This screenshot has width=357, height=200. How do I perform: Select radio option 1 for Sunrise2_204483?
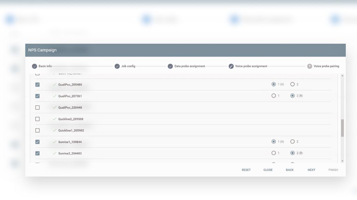point(274,153)
